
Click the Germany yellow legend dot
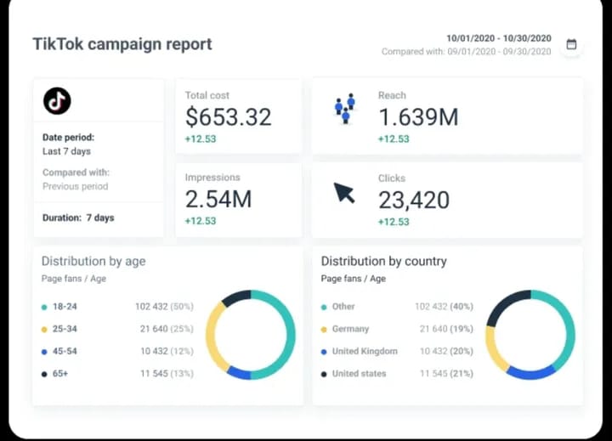[x=324, y=330]
